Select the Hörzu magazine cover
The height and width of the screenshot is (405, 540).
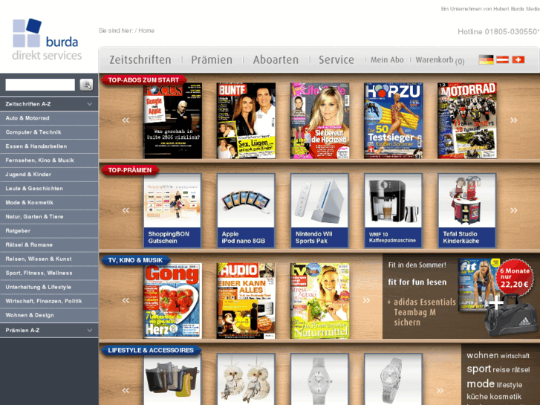(x=393, y=120)
